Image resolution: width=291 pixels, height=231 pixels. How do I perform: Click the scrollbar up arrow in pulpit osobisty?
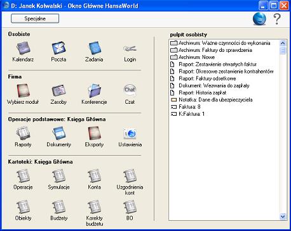pyautogui.click(x=283, y=43)
